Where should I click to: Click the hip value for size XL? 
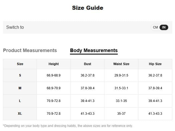tap(155, 114)
